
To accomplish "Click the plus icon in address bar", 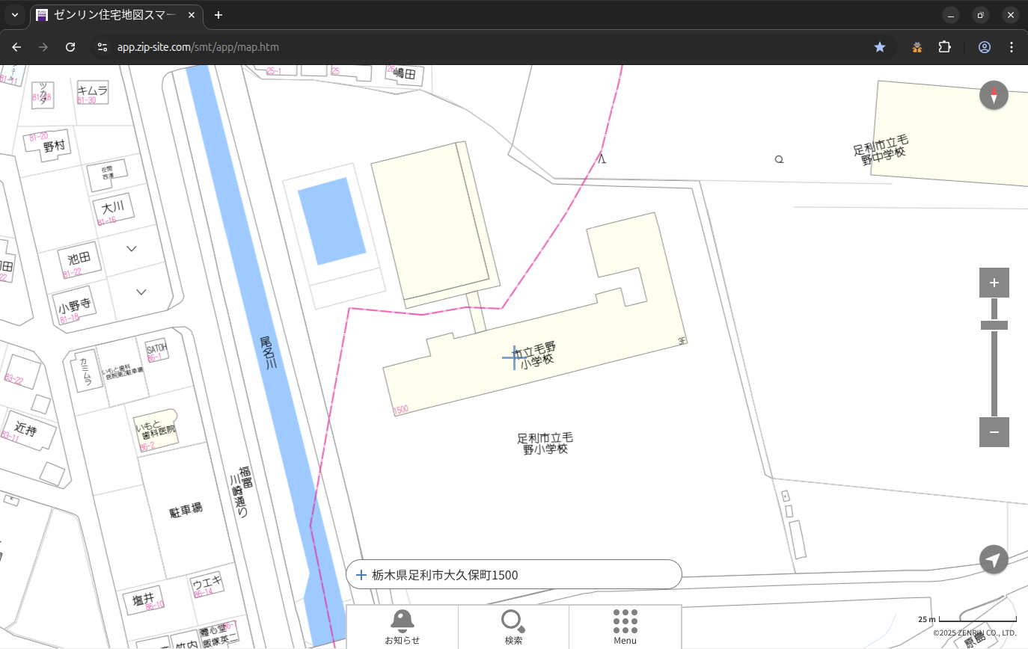I will tap(361, 575).
